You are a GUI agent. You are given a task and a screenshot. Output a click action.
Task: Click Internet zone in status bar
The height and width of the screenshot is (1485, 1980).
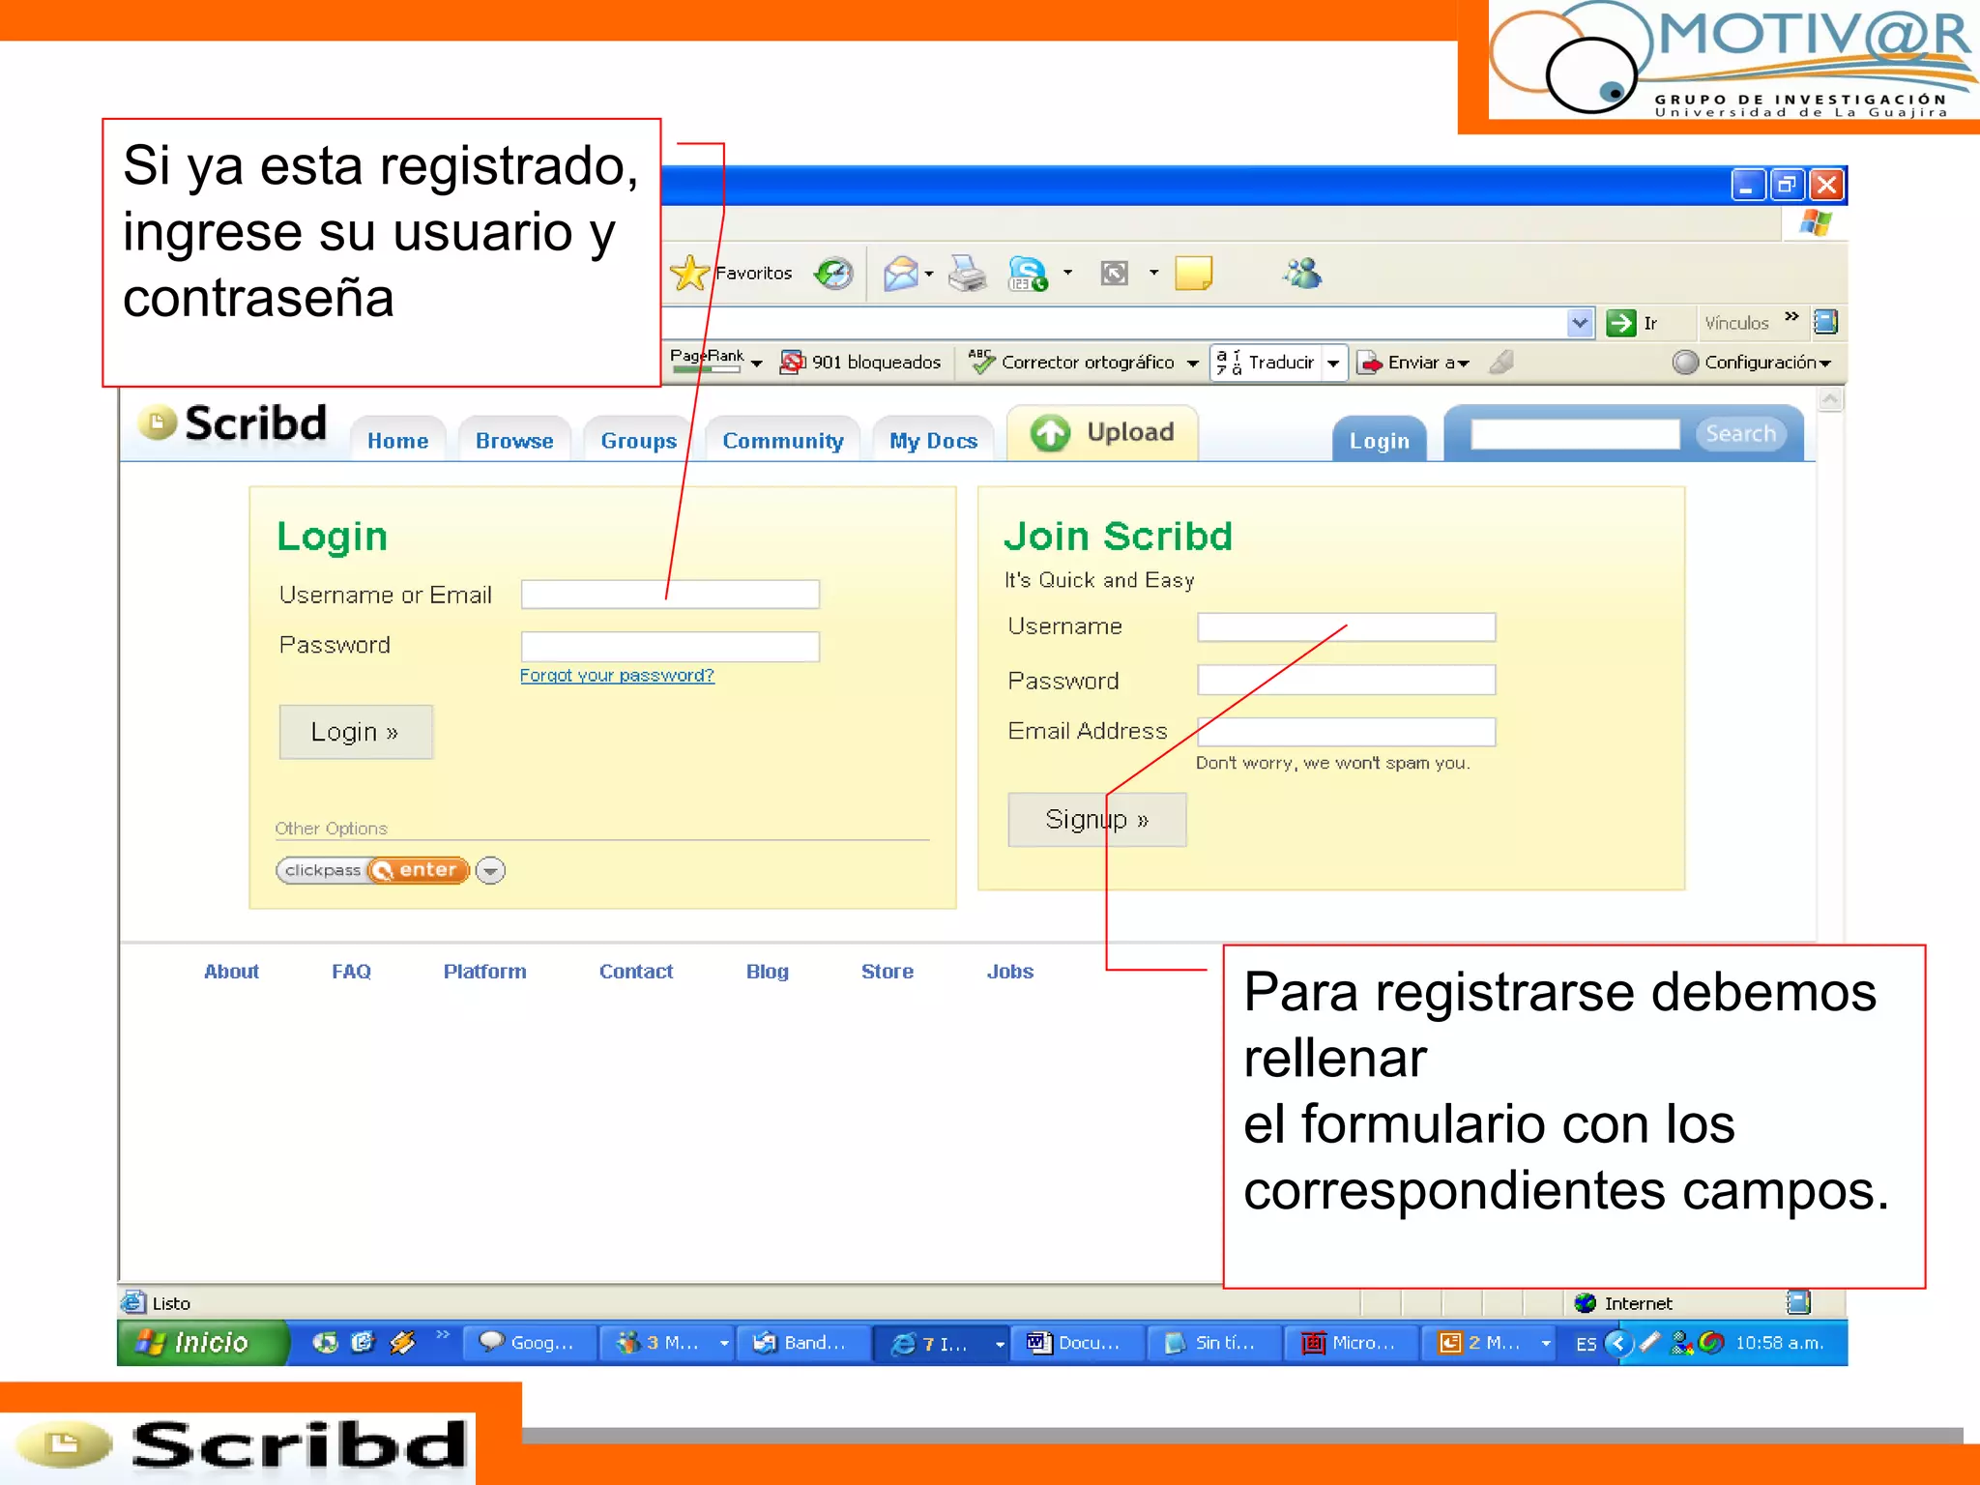pos(1624,1304)
